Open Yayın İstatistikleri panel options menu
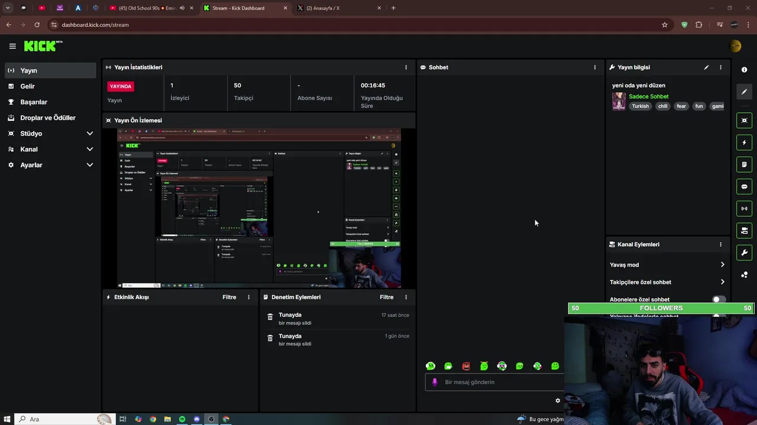This screenshot has width=757, height=425. (x=406, y=67)
